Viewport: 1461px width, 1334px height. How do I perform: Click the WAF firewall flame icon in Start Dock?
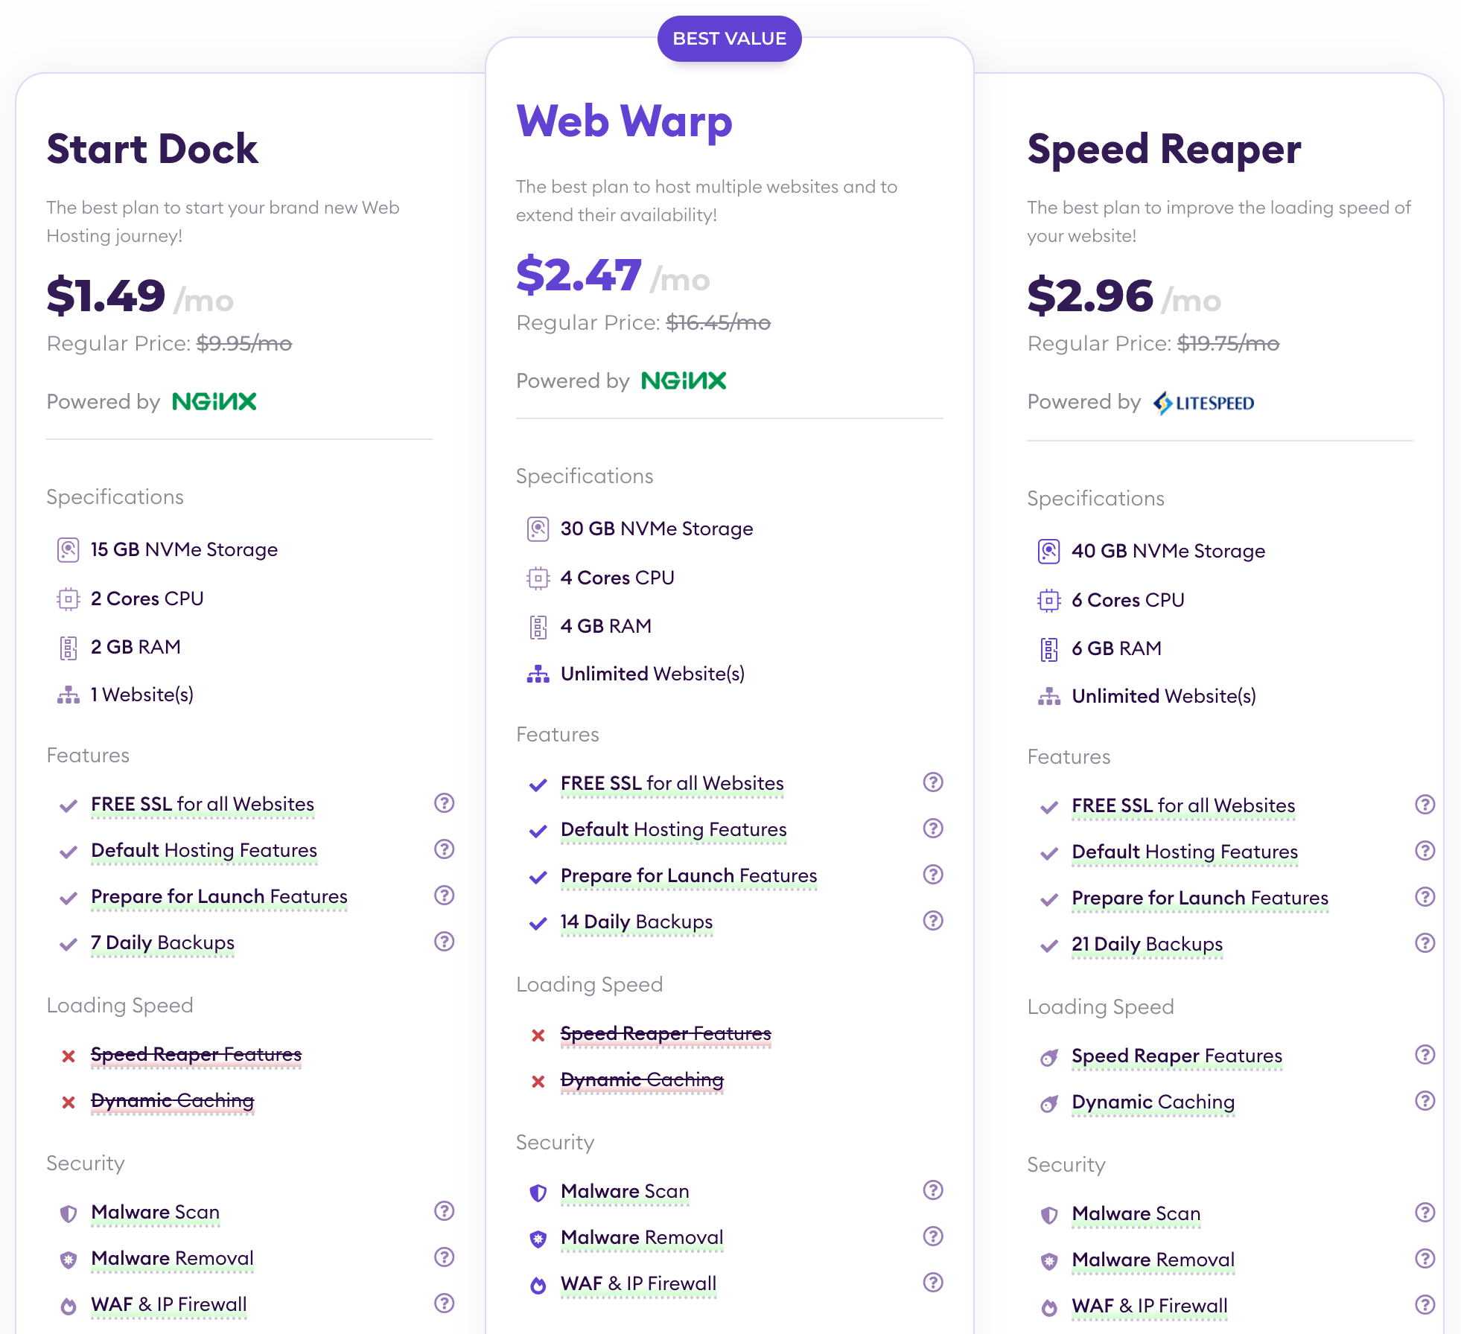click(69, 1306)
